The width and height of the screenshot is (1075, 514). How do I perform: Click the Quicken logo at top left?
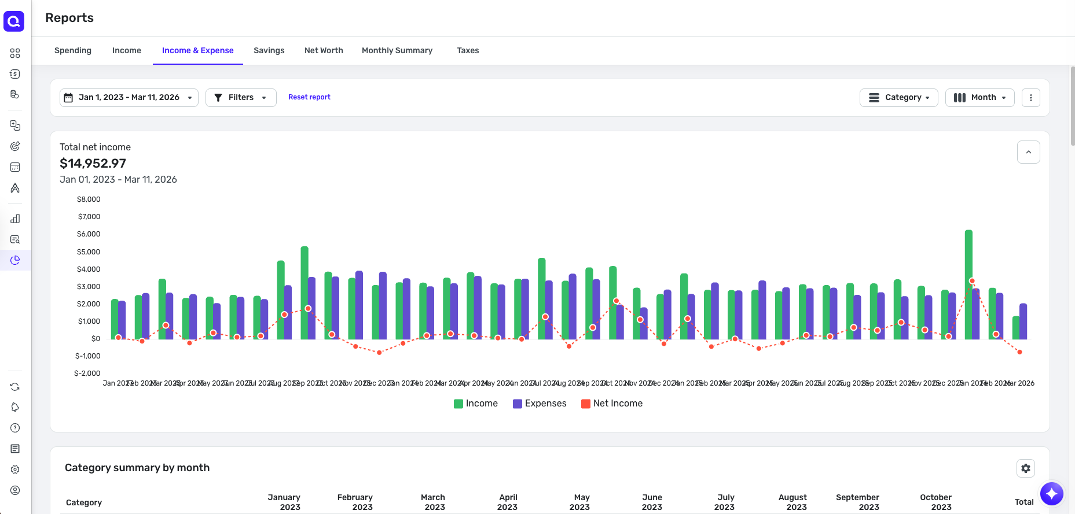(x=14, y=21)
